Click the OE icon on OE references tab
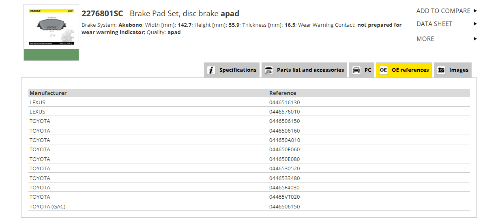500x221 pixels. [383, 70]
